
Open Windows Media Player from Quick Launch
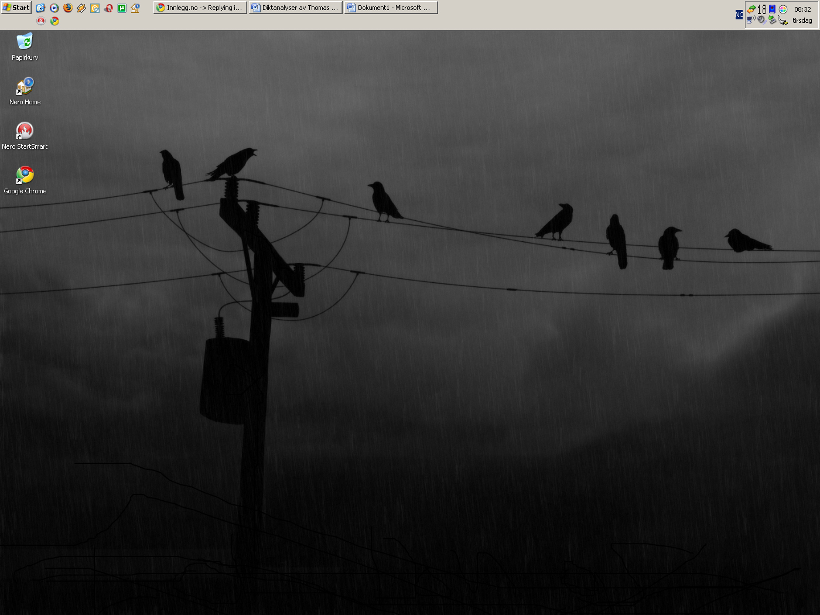[x=54, y=8]
